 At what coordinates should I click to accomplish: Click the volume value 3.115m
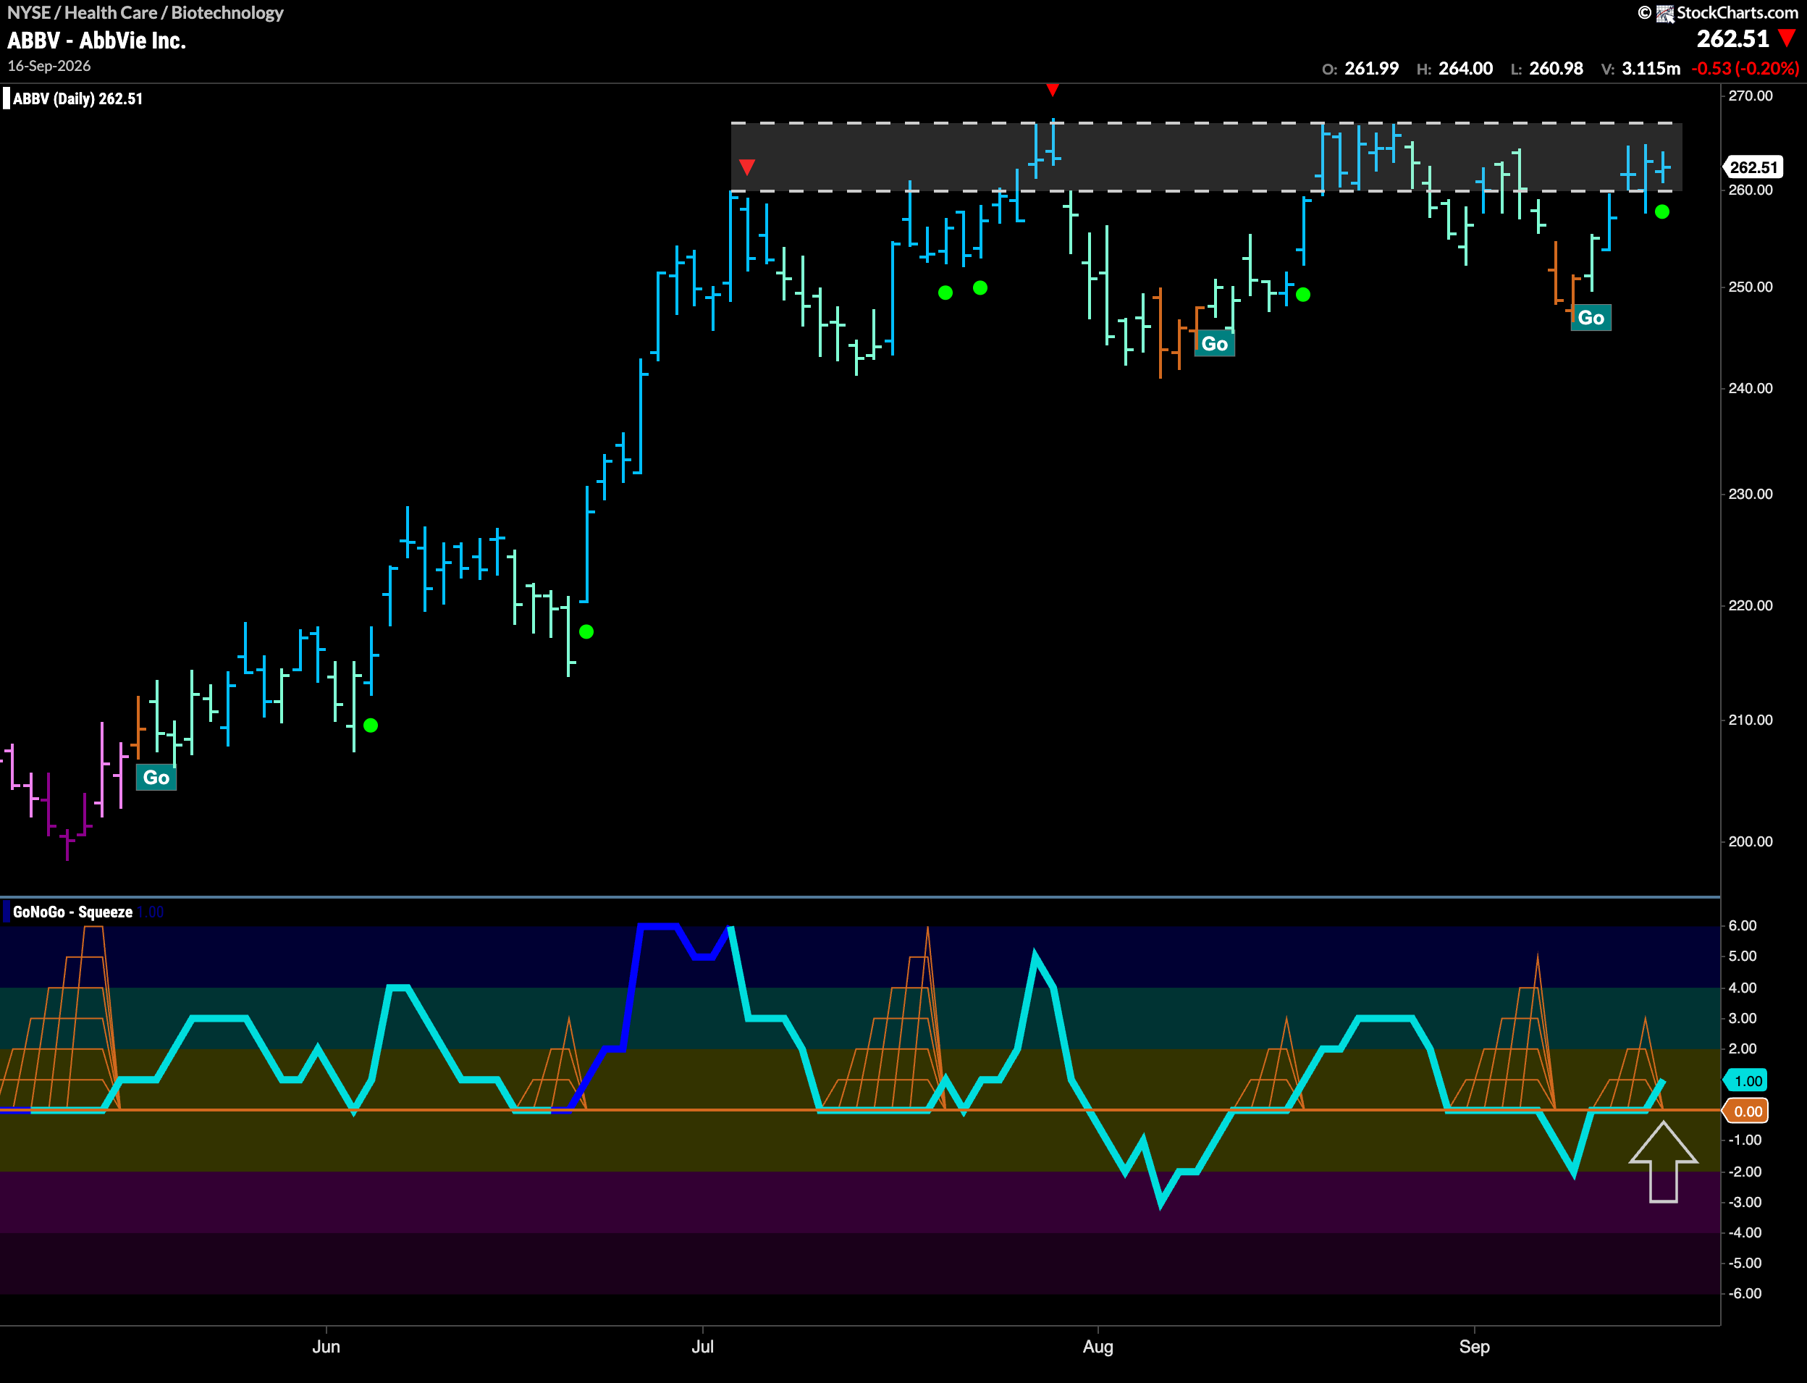(1651, 68)
